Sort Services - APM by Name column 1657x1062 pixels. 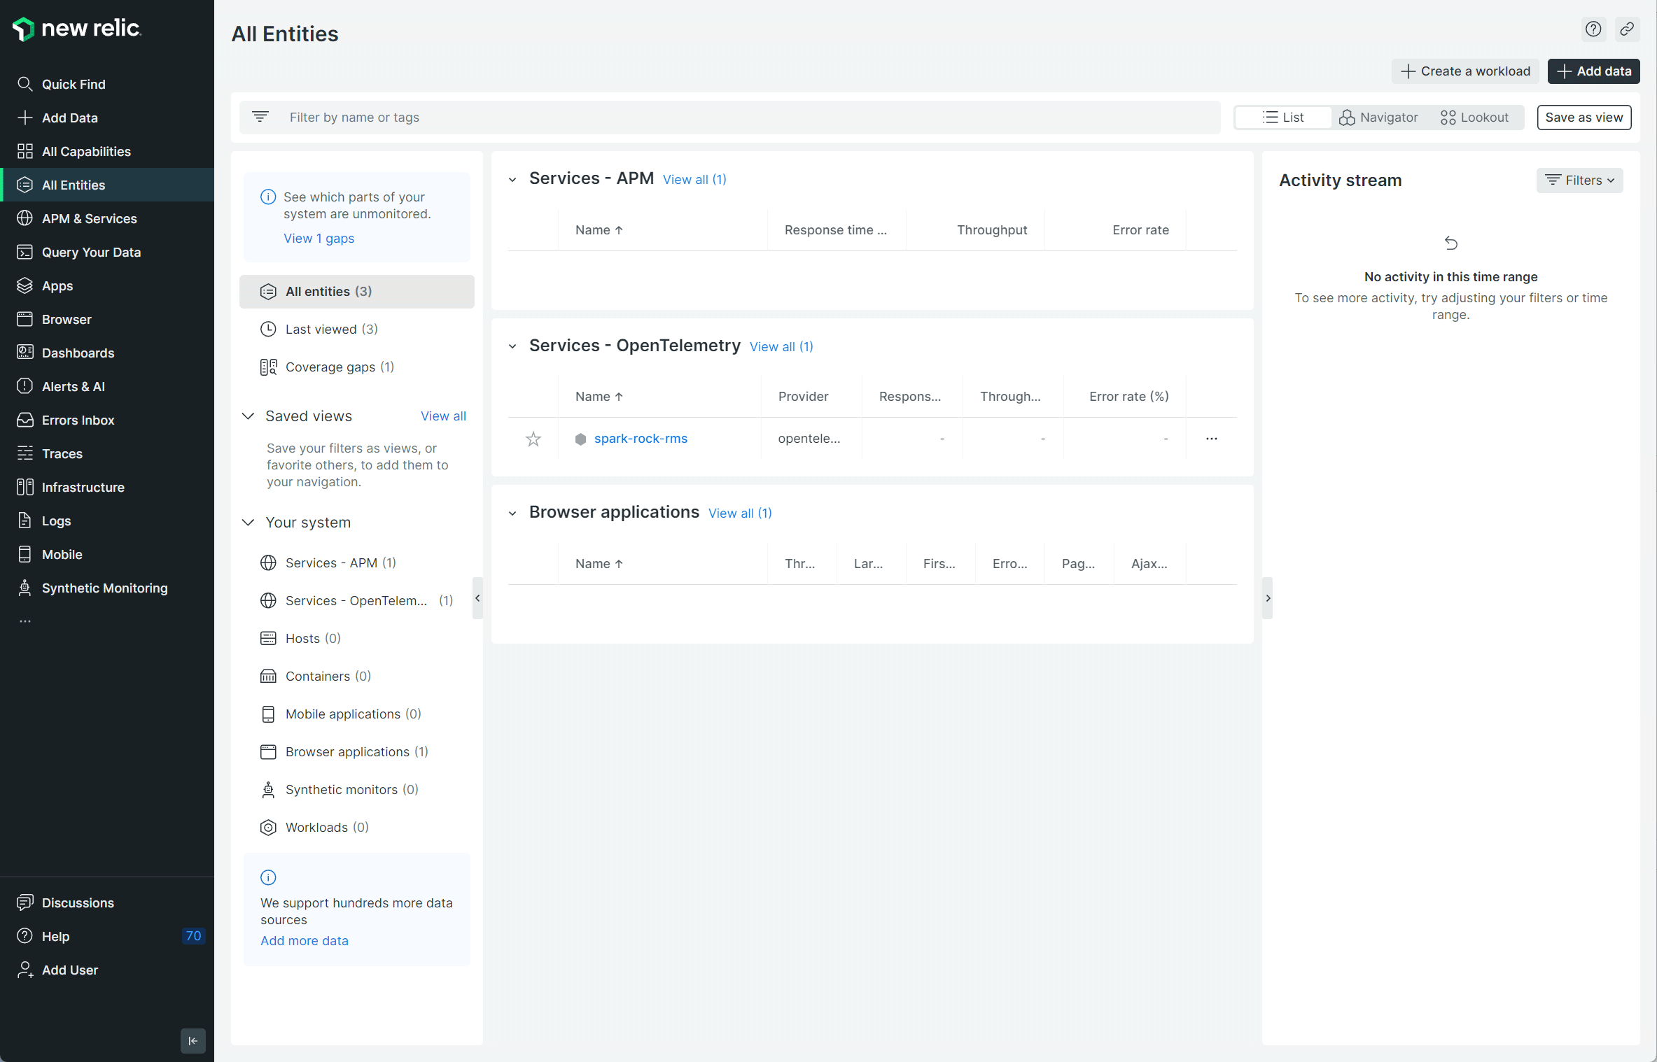click(x=599, y=230)
